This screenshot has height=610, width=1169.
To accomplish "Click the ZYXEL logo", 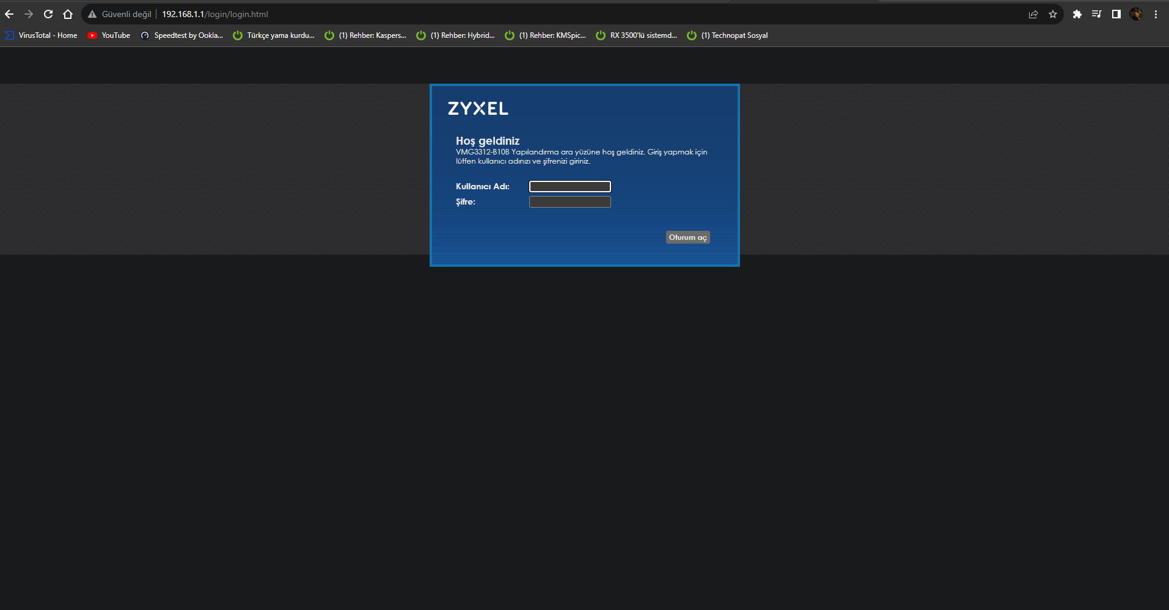I will click(478, 109).
